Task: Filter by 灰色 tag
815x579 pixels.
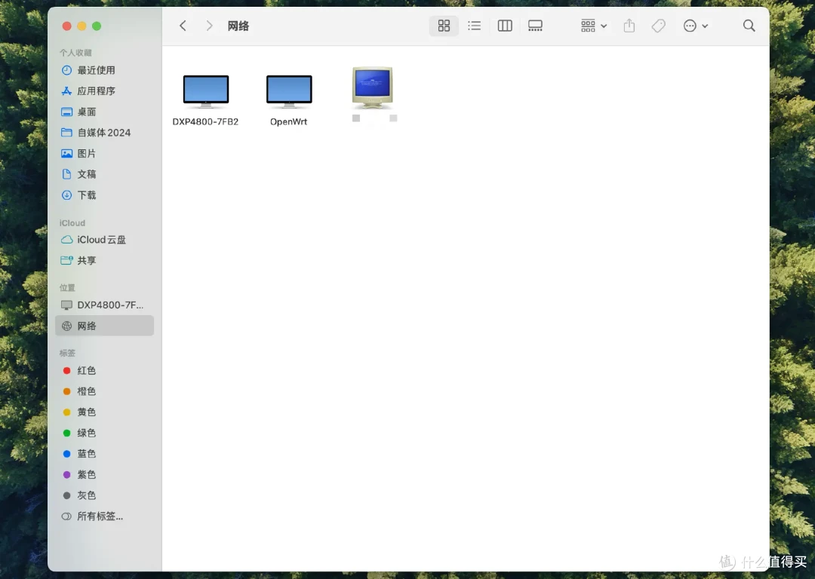Action: (104, 495)
